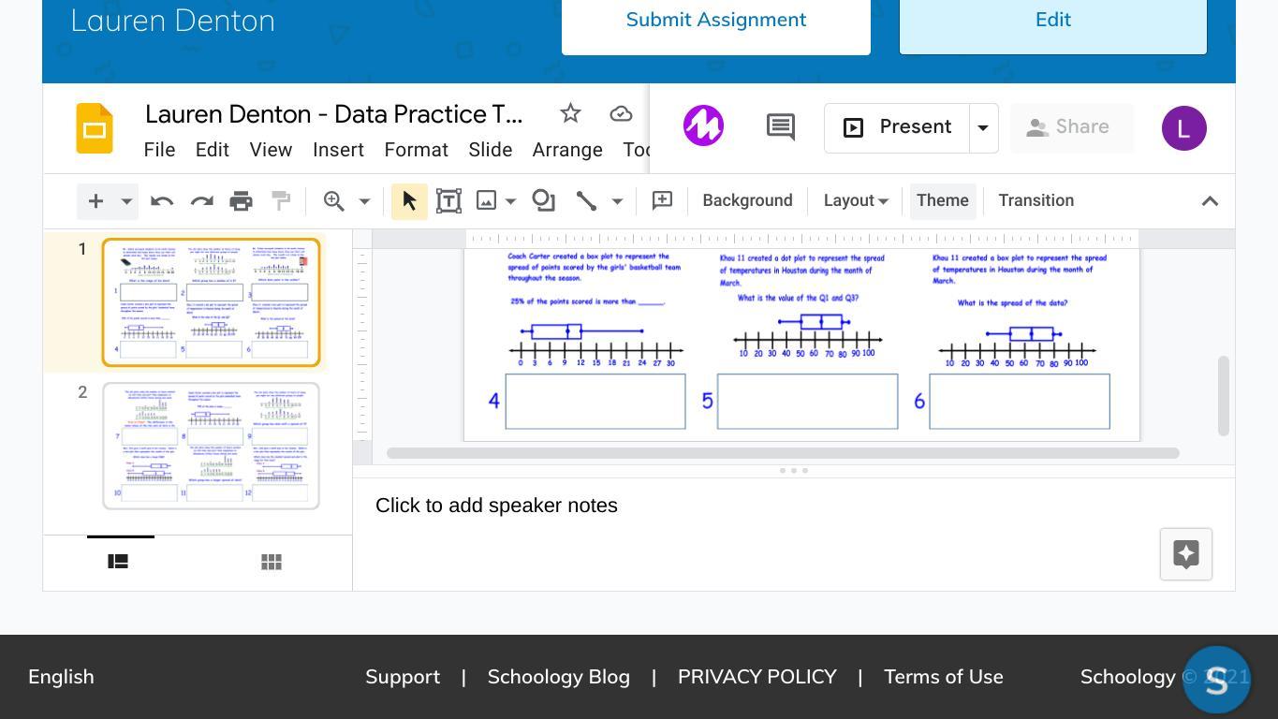The height and width of the screenshot is (719, 1278).
Task: Expand the new slide layout dropdown
Action: tap(125, 201)
